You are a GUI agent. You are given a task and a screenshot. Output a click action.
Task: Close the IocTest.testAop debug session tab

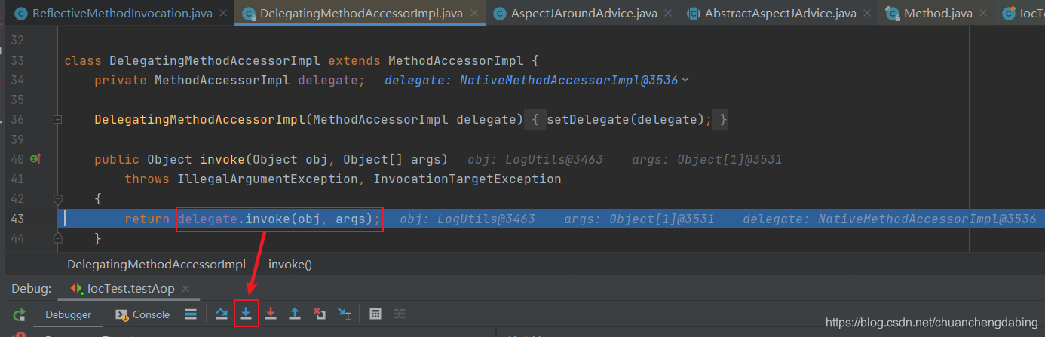[185, 288]
